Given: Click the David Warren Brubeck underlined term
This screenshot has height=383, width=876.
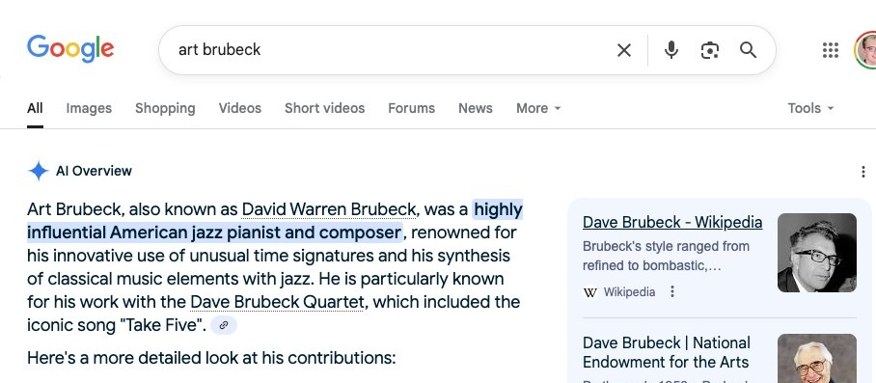Looking at the screenshot, I should pos(328,209).
